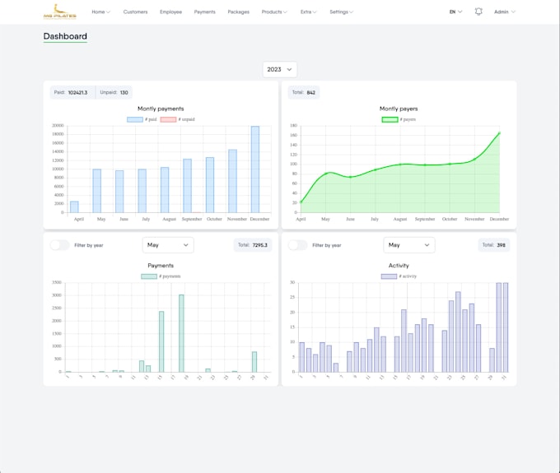Click the April bar in Montly payments
560x473 pixels.
(x=74, y=207)
